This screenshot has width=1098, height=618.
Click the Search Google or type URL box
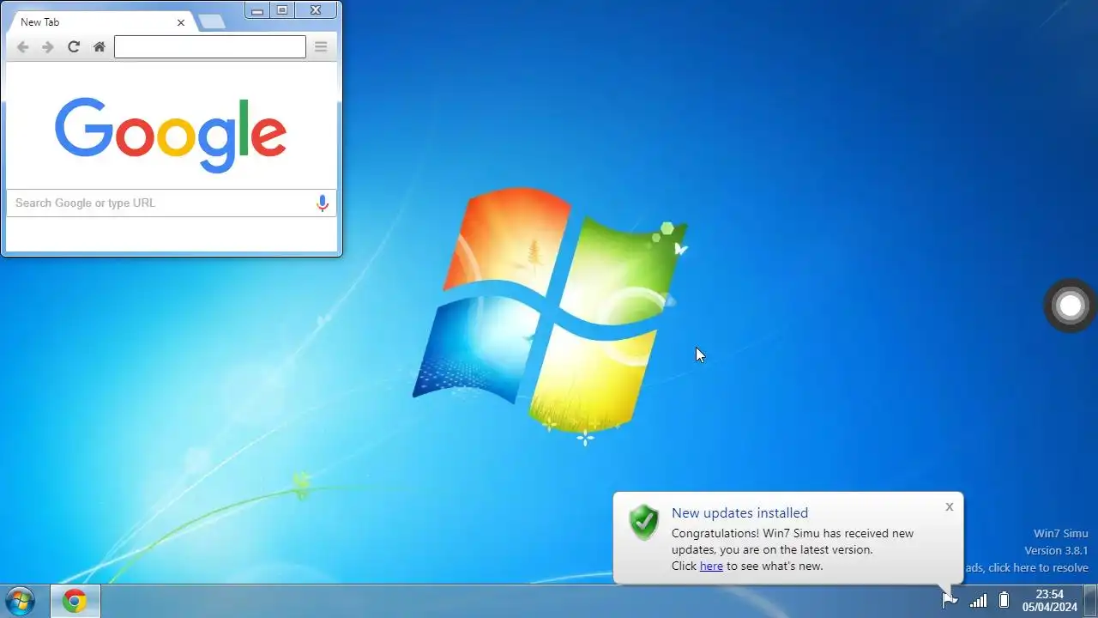tap(172, 203)
